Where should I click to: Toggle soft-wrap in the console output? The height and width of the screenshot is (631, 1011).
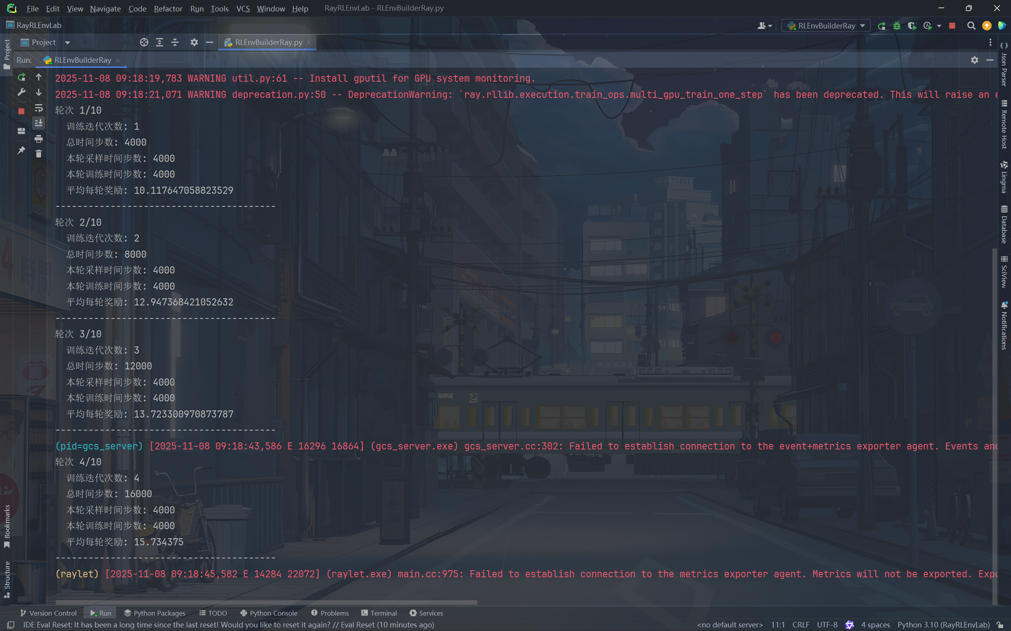click(x=38, y=108)
